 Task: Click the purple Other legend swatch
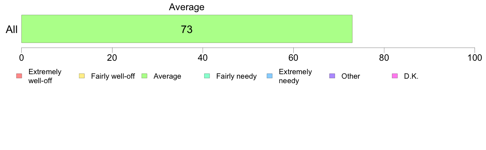tap(332, 76)
